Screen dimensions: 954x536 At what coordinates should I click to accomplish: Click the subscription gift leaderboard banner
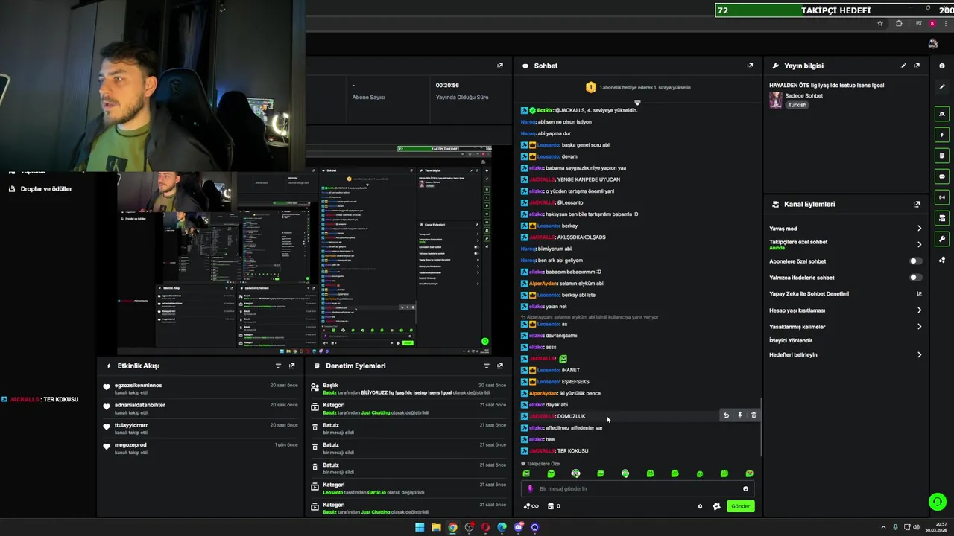pos(637,87)
